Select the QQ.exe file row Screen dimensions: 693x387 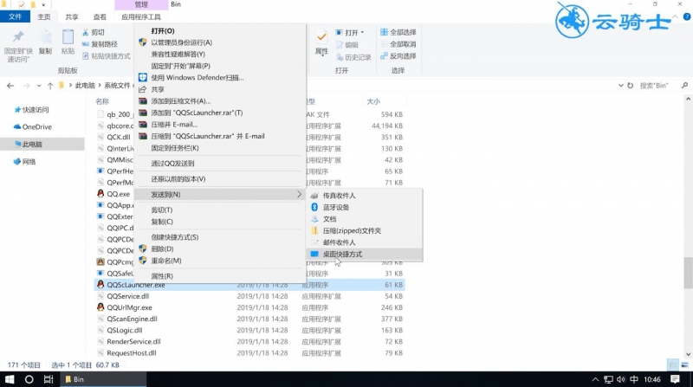click(114, 194)
